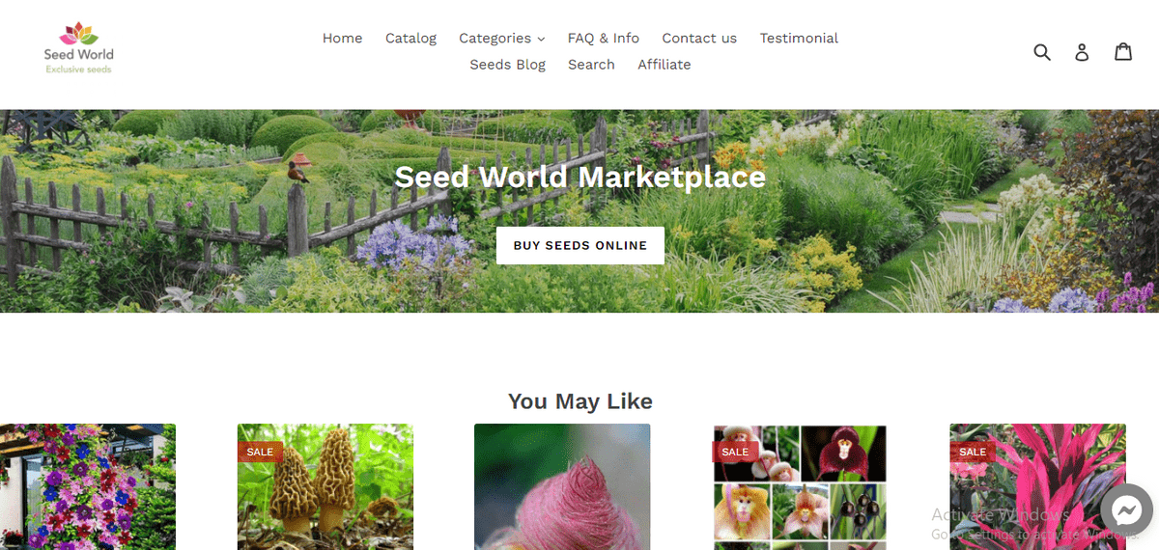Click the Buy Seeds Online button
The image size is (1159, 550).
tap(580, 245)
